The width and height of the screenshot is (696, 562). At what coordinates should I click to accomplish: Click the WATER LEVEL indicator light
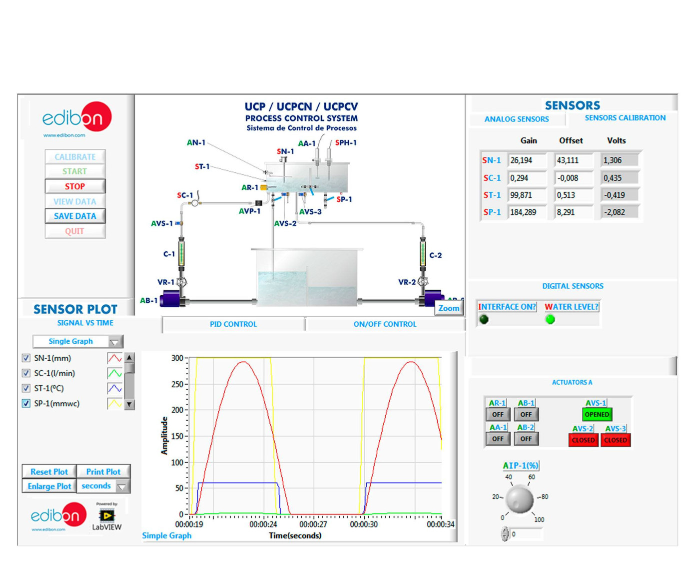[x=550, y=320]
